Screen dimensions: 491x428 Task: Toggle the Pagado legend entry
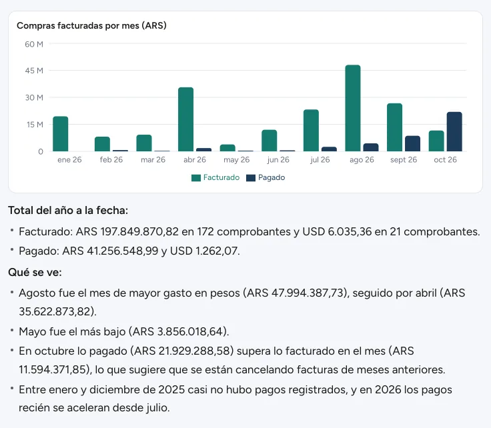266,178
